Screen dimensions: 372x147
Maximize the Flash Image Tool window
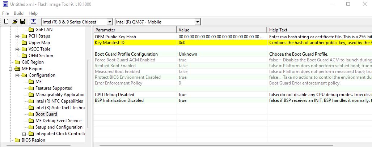[348, 4]
